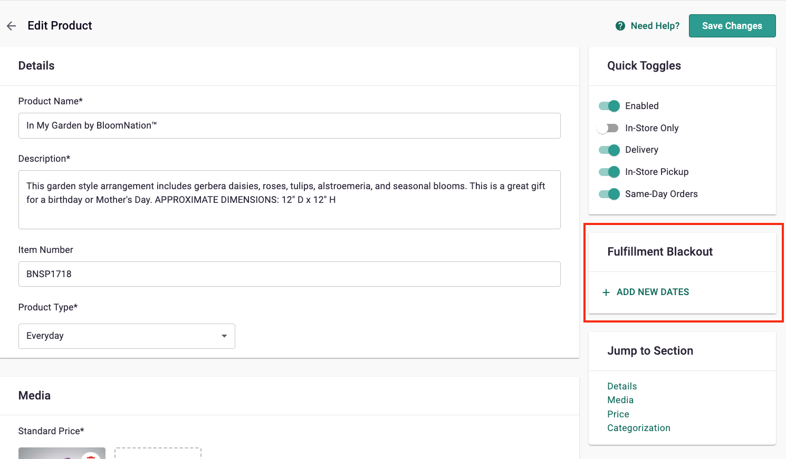
Task: Click Add New Dates under Fulfillment Blackout
Action: tap(646, 292)
